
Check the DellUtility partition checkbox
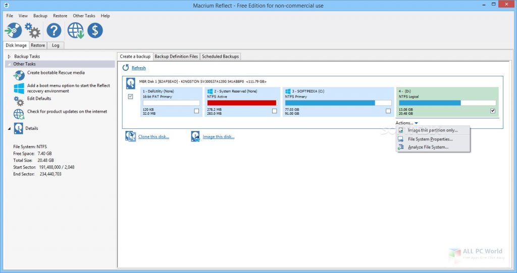click(196, 111)
